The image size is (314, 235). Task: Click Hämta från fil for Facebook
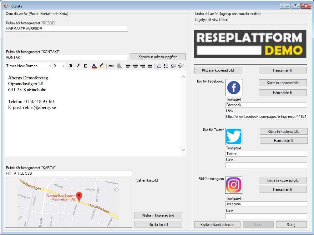(283, 93)
